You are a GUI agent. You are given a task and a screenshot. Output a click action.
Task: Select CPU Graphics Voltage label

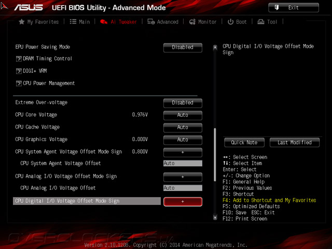41,140
